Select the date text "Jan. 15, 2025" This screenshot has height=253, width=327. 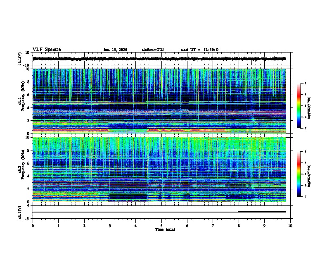(115, 50)
